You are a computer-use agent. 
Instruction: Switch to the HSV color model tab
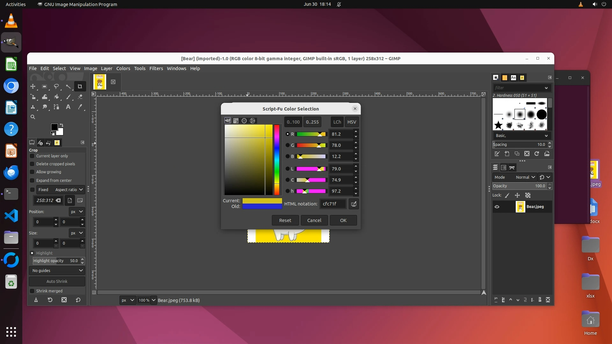tap(352, 122)
